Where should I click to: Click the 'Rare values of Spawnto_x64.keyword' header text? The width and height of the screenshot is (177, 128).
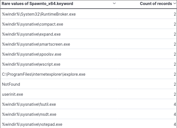(38, 4)
